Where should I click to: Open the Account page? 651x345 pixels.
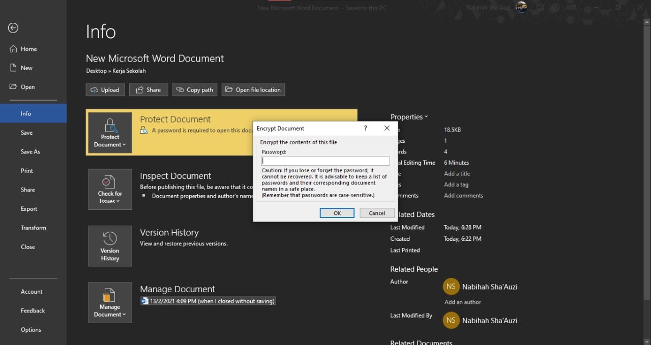[32, 292]
